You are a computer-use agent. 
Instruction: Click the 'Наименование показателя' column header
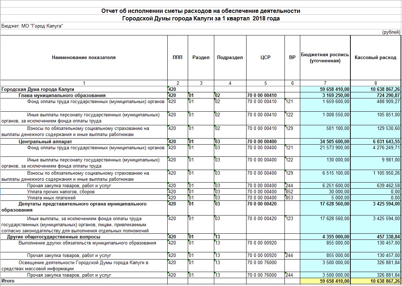pyautogui.click(x=84, y=57)
